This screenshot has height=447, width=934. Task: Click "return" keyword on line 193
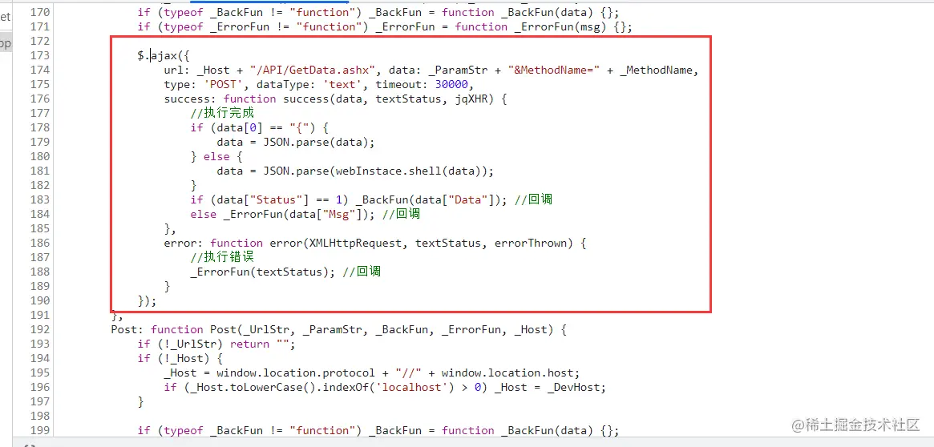pos(249,344)
